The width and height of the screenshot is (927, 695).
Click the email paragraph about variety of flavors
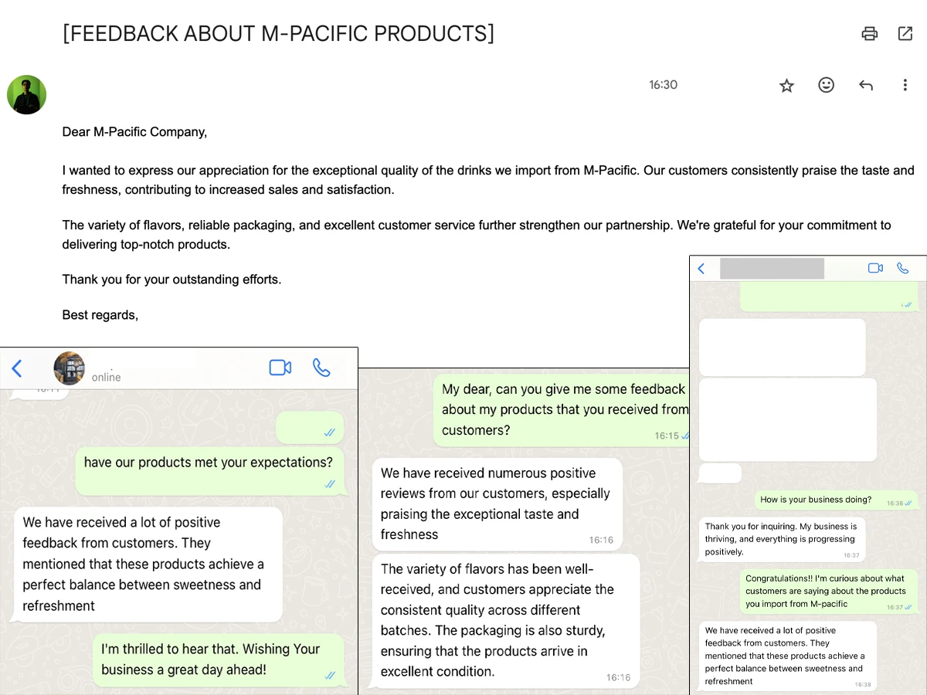pyautogui.click(x=477, y=235)
